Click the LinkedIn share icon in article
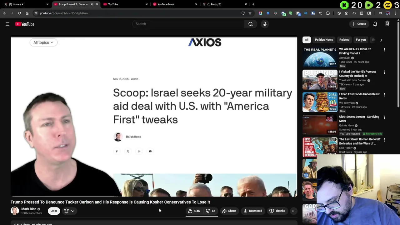This screenshot has height=225, width=400. point(139,151)
